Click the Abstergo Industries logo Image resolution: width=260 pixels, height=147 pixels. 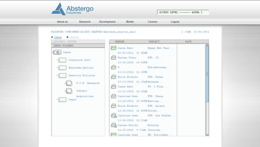pyautogui.click(x=72, y=9)
